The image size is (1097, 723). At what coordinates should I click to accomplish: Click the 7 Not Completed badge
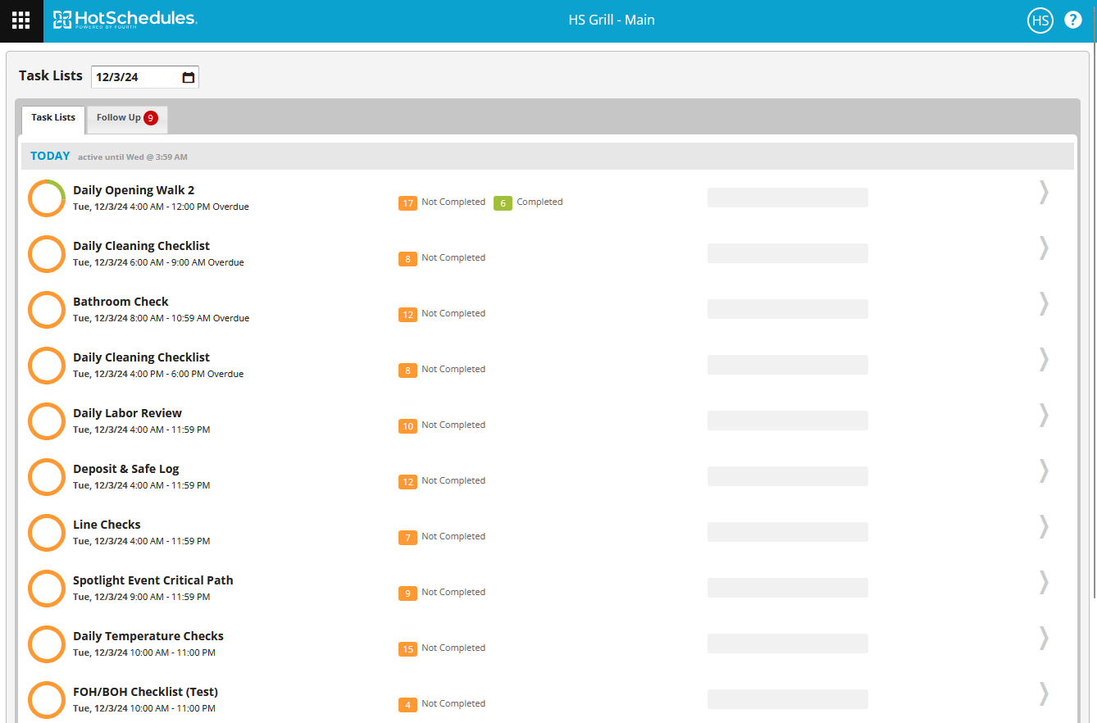click(x=407, y=538)
